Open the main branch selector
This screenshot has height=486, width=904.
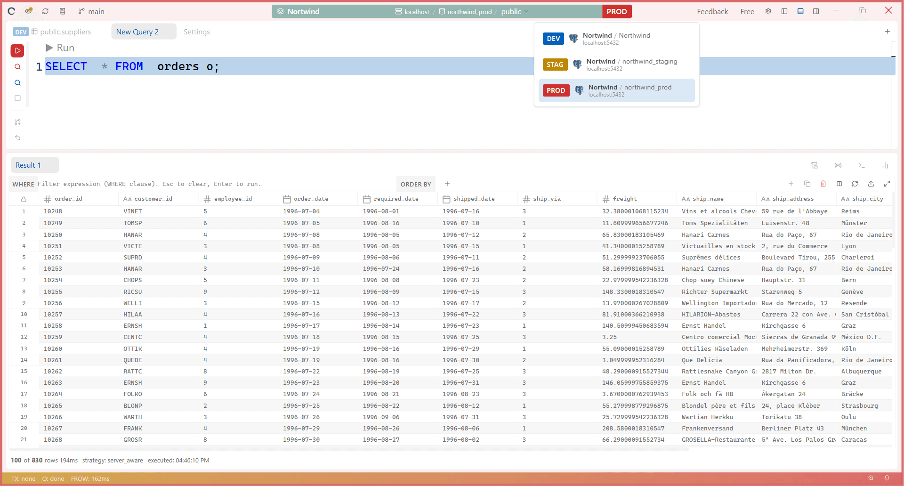click(91, 11)
